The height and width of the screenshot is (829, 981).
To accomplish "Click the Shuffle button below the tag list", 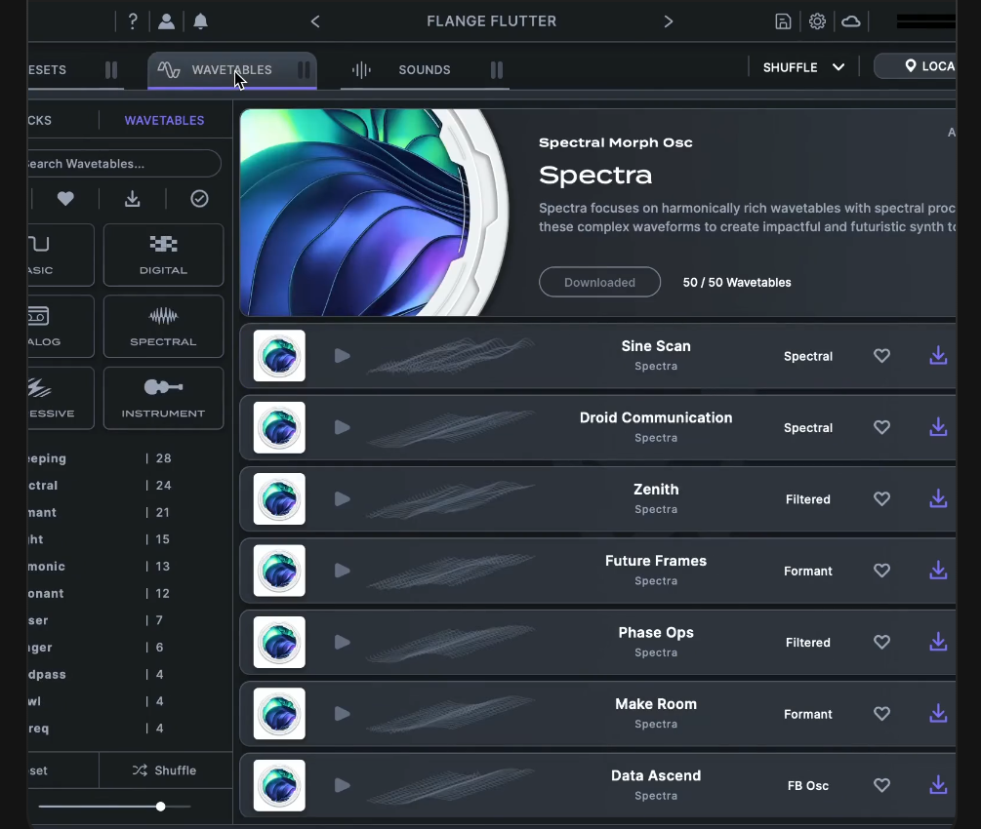I will pyautogui.click(x=166, y=770).
